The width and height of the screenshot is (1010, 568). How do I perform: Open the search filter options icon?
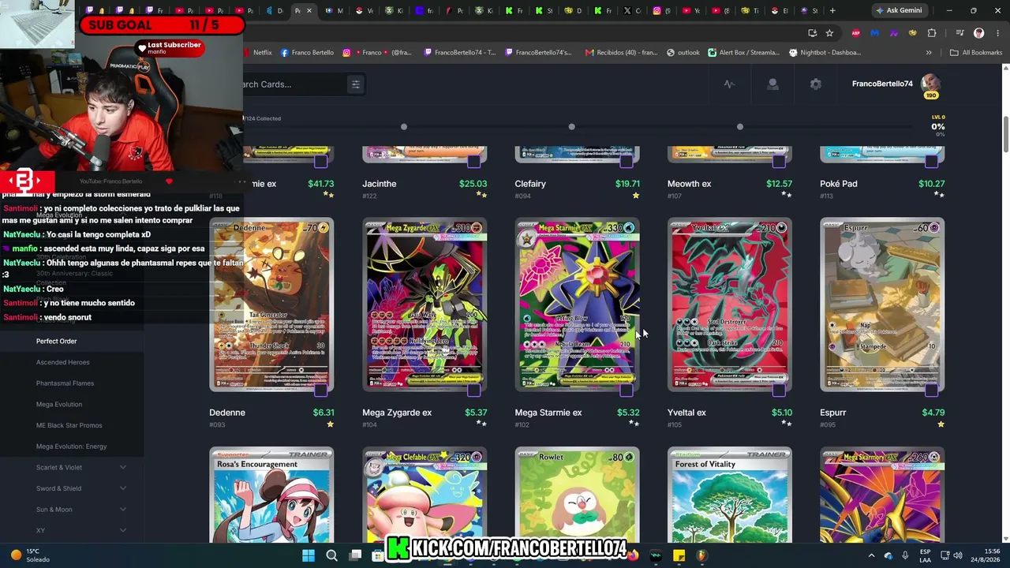pyautogui.click(x=355, y=84)
